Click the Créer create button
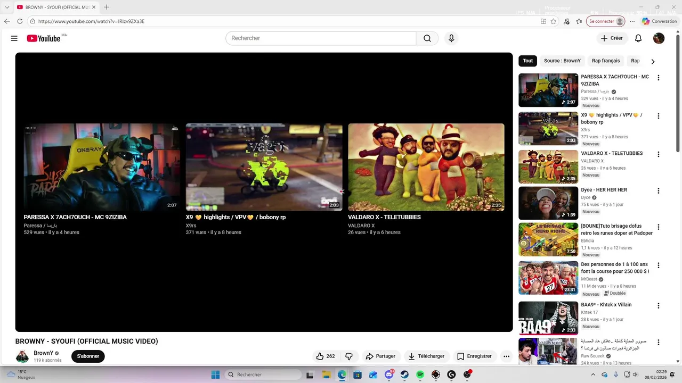 (612, 38)
